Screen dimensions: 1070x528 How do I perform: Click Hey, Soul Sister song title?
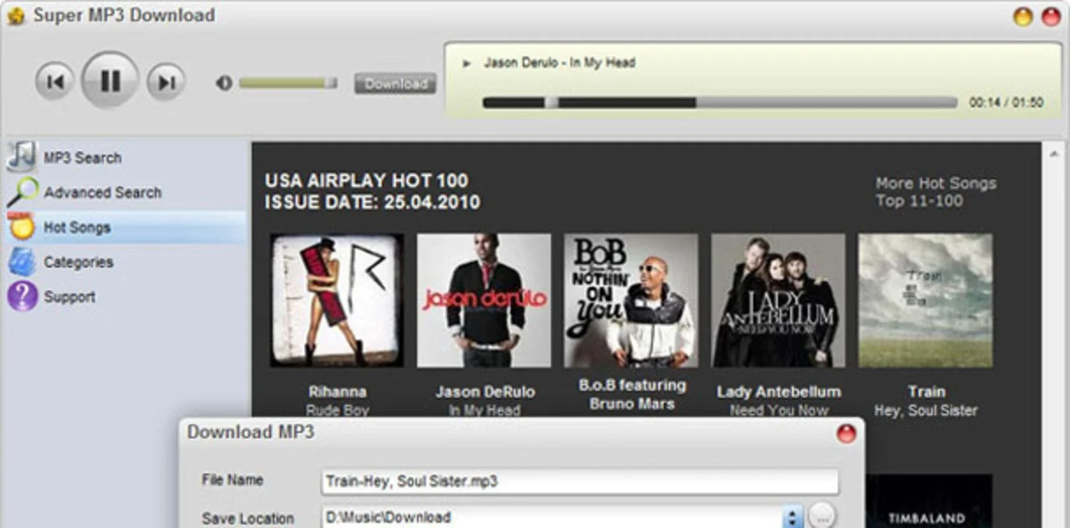pyautogui.click(x=926, y=411)
